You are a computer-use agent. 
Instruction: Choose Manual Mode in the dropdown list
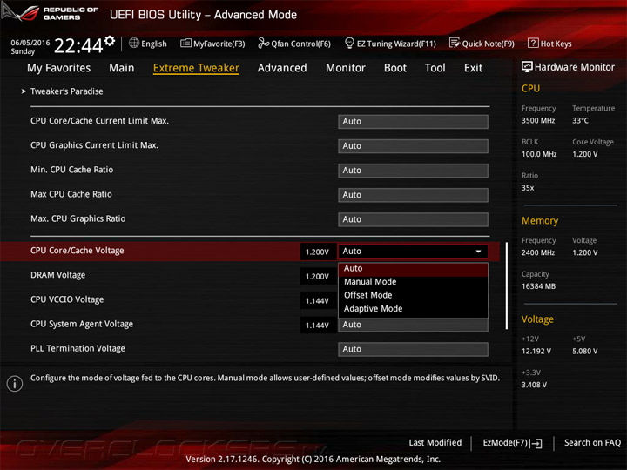click(413, 282)
